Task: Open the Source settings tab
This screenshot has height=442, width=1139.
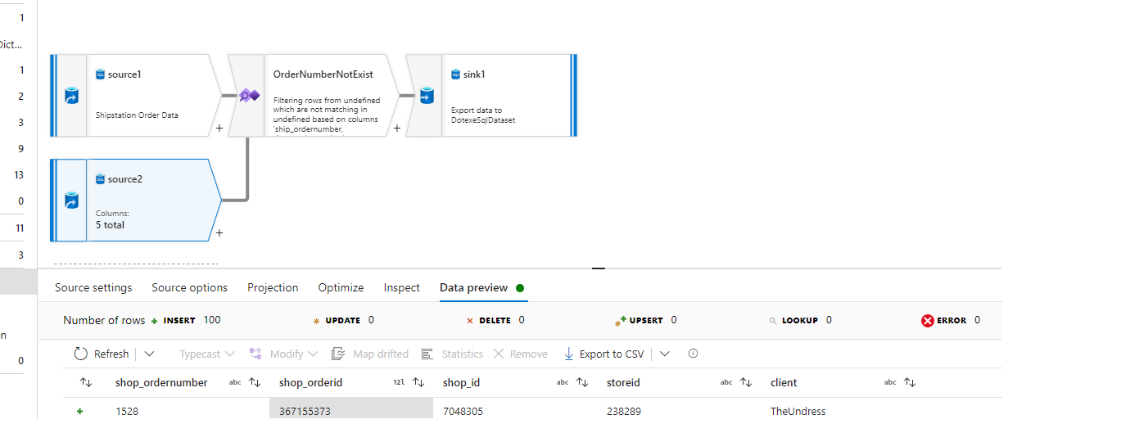Action: click(x=93, y=287)
